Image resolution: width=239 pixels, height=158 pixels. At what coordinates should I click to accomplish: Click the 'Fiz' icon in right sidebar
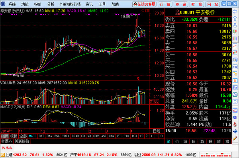tap(235, 88)
